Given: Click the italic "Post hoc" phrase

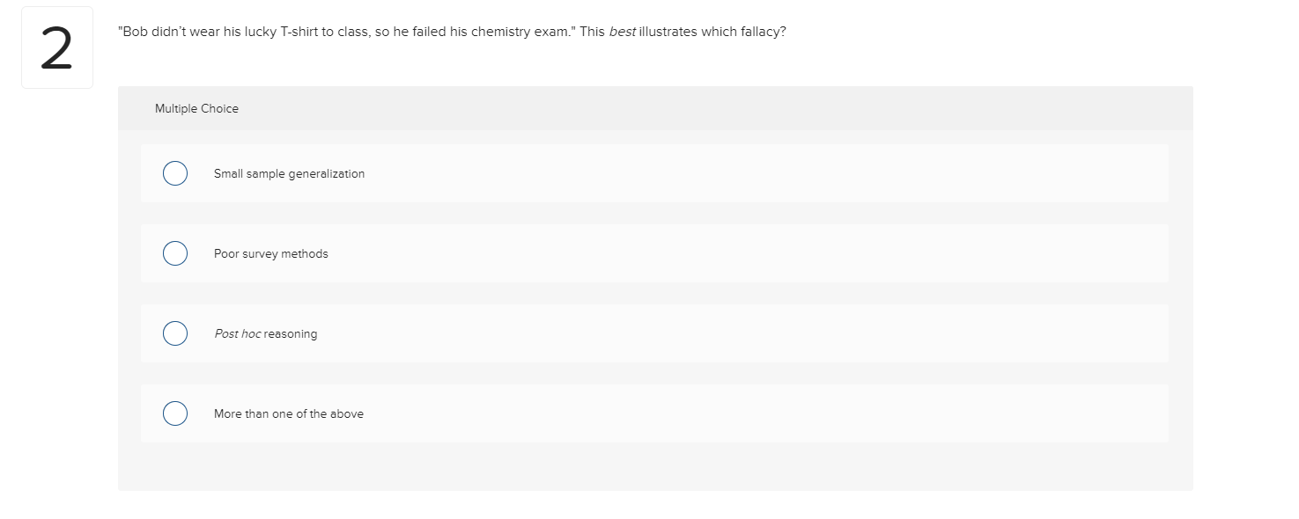Looking at the screenshot, I should [237, 334].
